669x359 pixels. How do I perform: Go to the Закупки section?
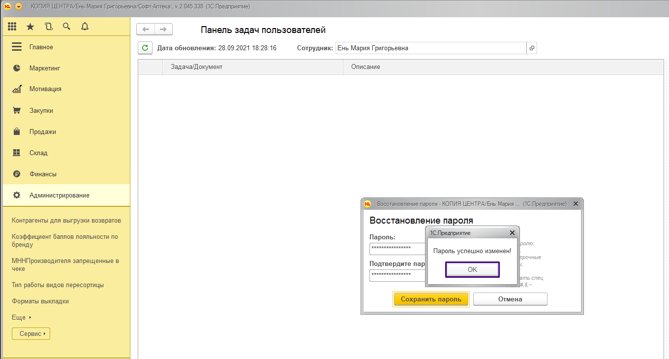coord(41,111)
